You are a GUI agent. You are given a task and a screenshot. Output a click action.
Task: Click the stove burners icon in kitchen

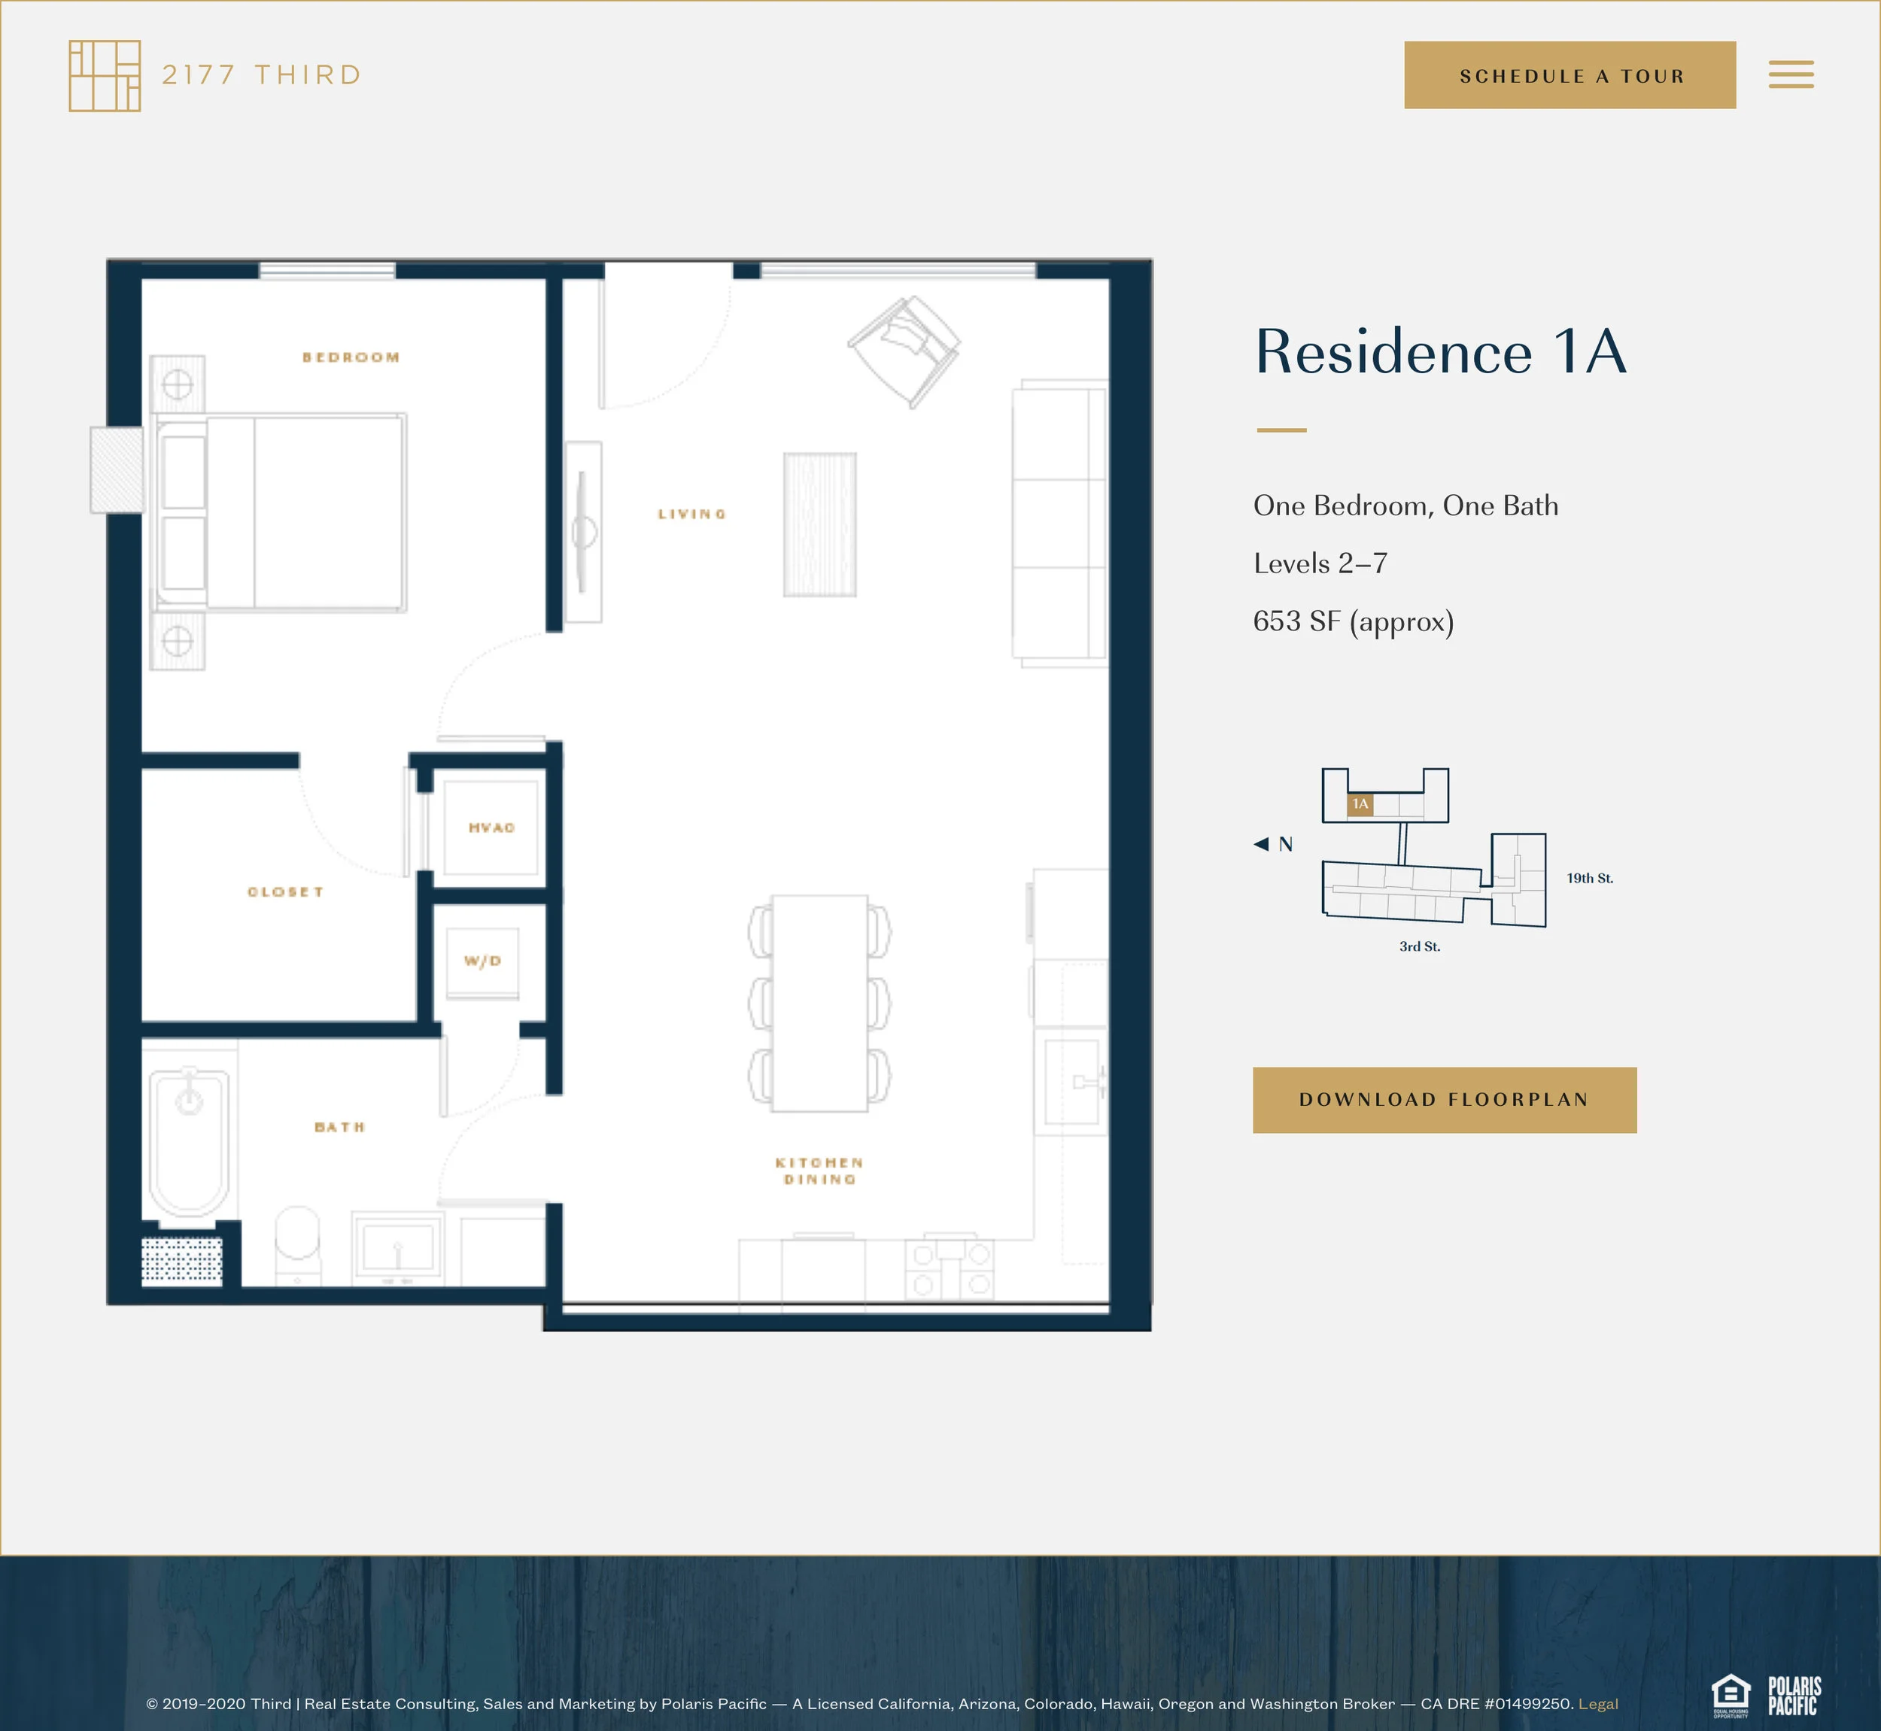(950, 1268)
